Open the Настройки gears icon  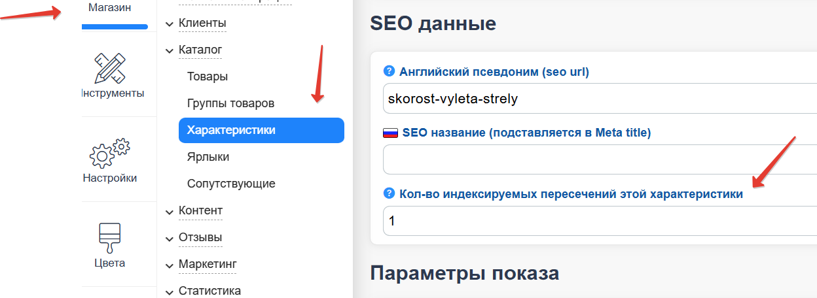pyautogui.click(x=111, y=154)
